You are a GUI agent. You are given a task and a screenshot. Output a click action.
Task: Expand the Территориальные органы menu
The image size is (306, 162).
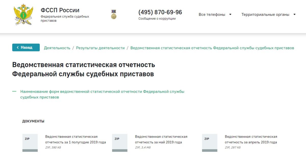265,15
